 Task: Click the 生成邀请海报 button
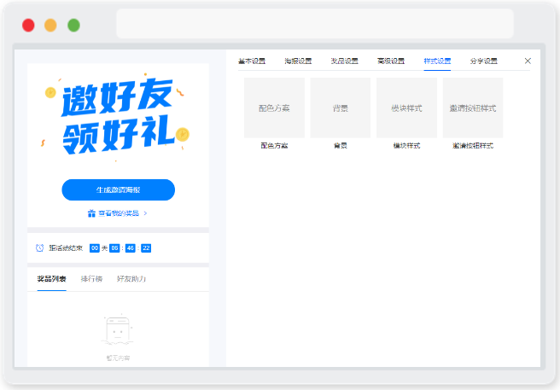(118, 190)
